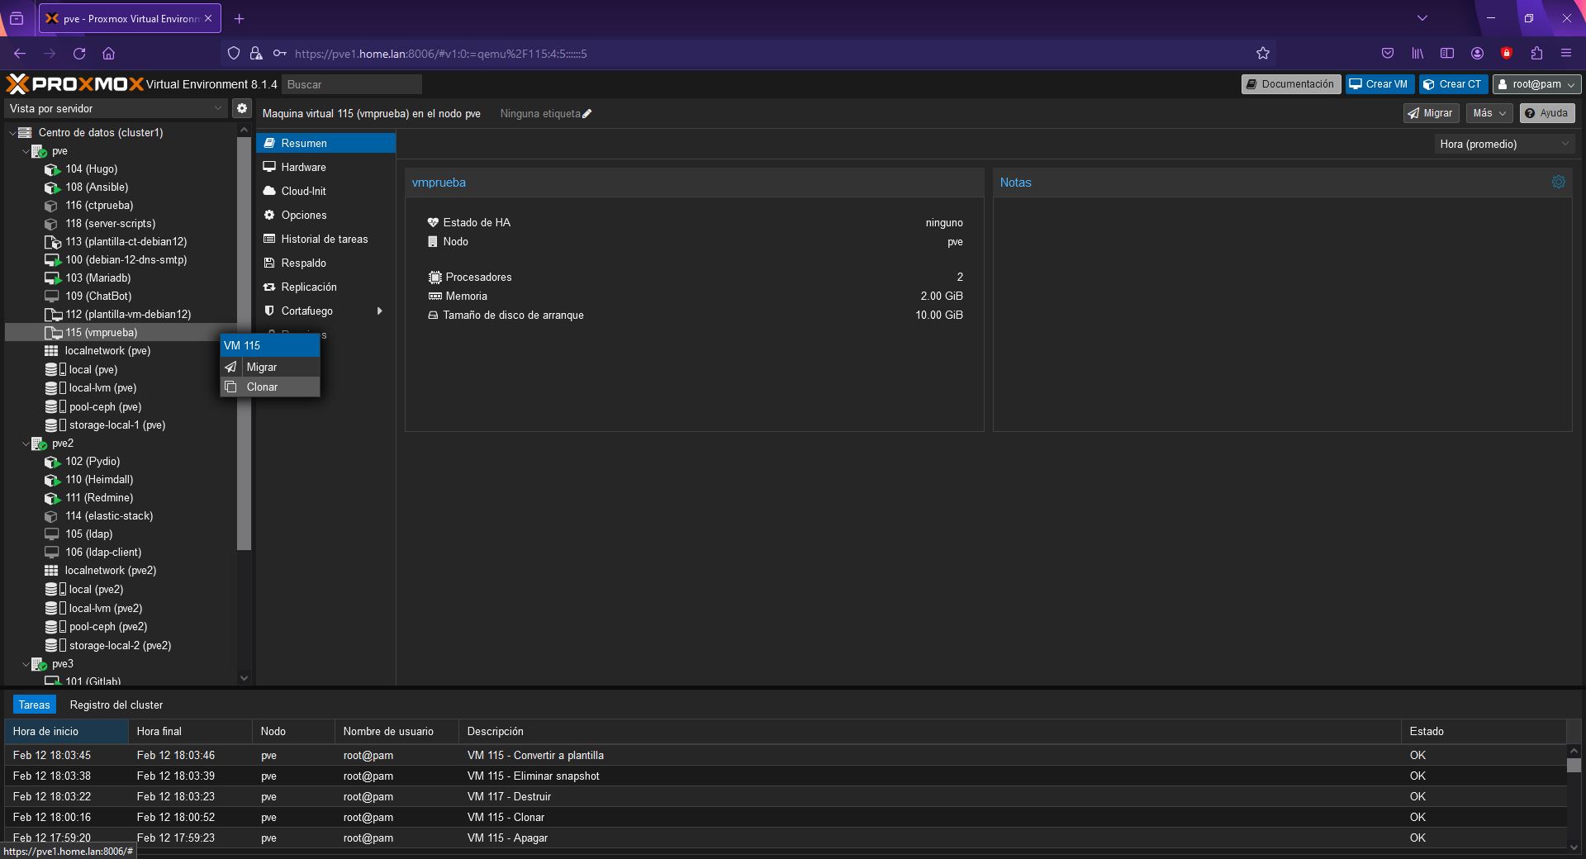Click the Proxmox logo
The height and width of the screenshot is (859, 1586).
[74, 83]
